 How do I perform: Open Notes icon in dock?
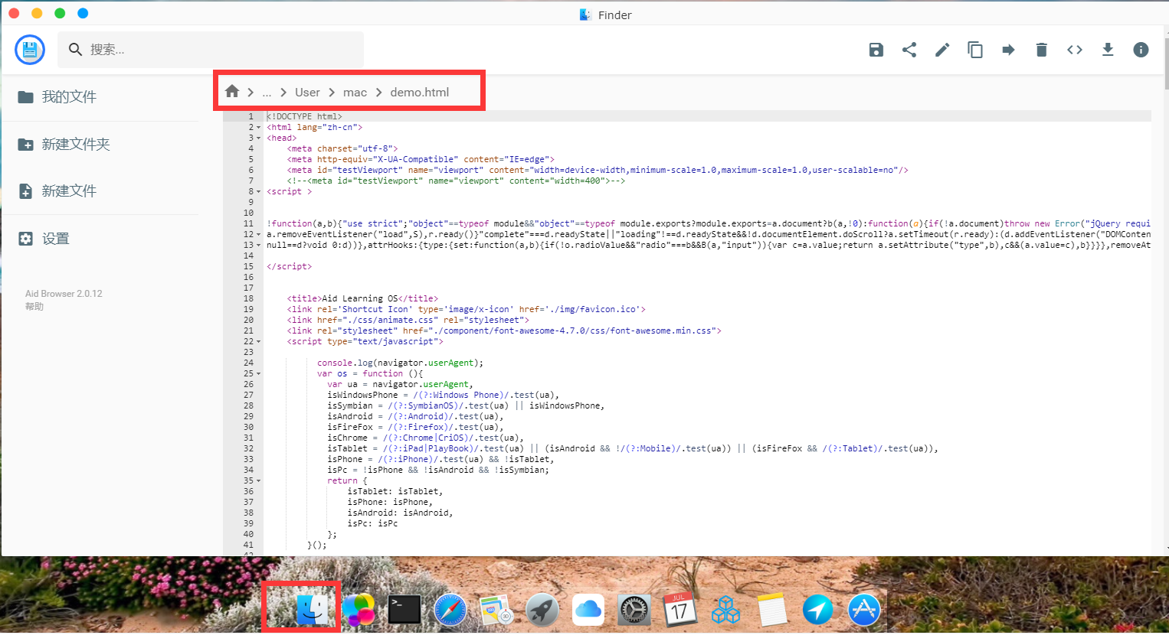click(772, 610)
